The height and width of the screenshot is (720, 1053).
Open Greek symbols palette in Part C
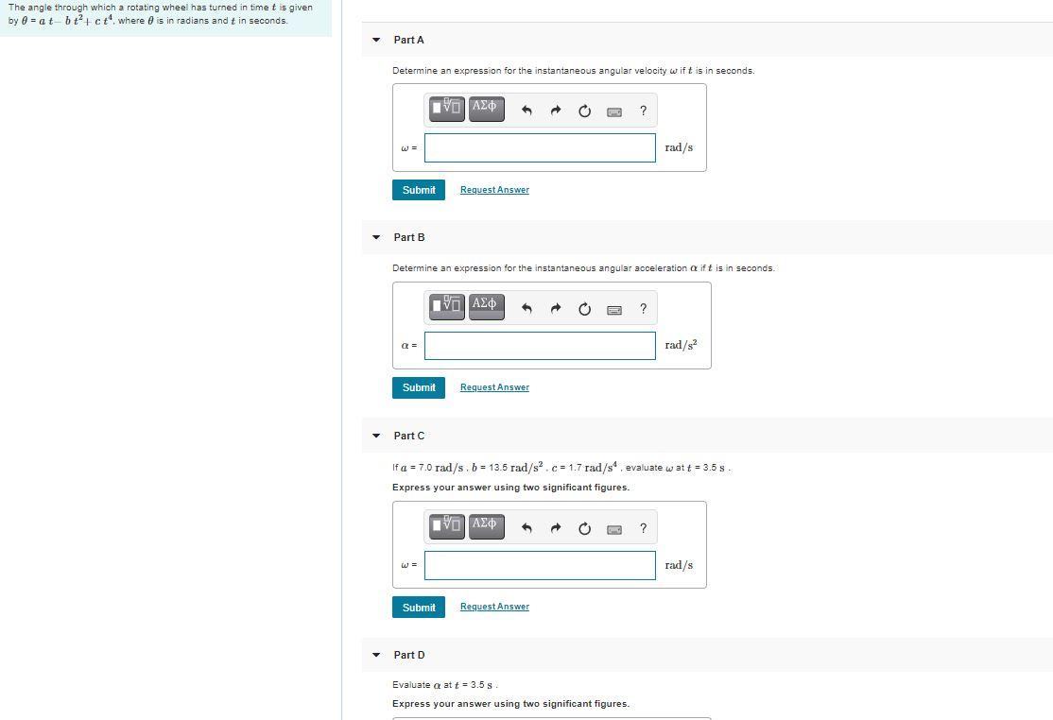(x=486, y=525)
